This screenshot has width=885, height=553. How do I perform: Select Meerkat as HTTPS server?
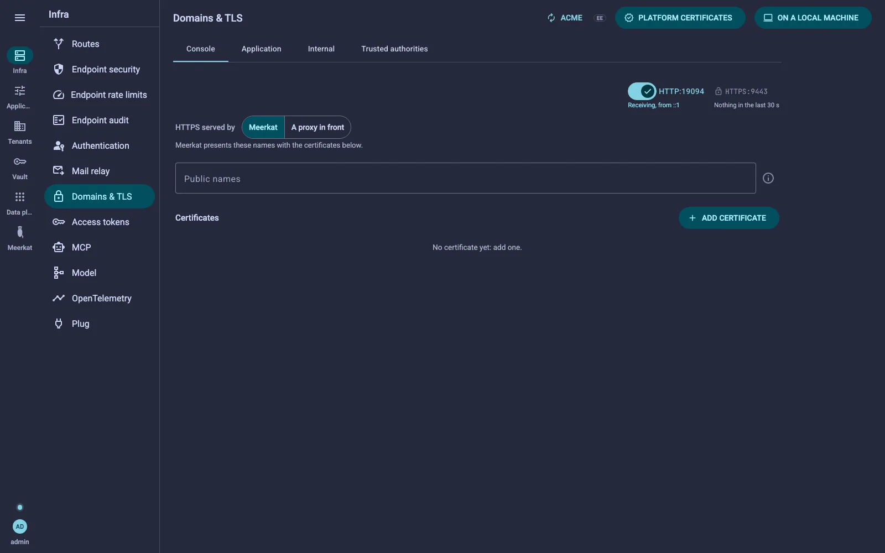[x=263, y=127]
